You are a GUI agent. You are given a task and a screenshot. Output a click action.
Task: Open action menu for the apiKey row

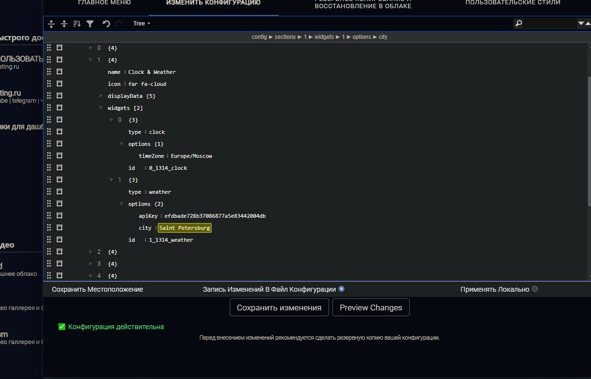[x=60, y=215]
